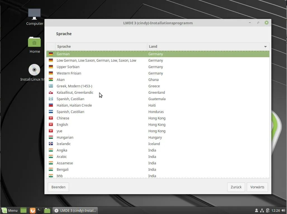Sort by the Sprache column header
This screenshot has height=214, width=287.
pyautogui.click(x=101, y=46)
